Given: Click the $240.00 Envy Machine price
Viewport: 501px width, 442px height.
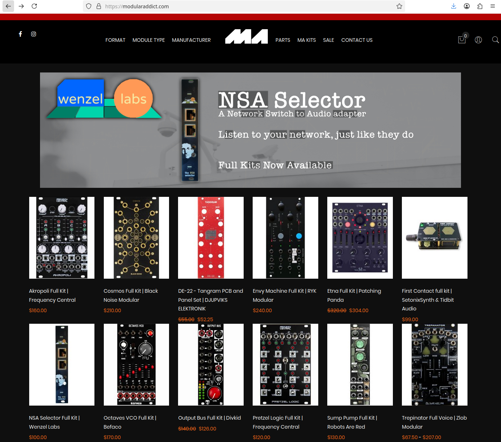Looking at the screenshot, I should (262, 310).
